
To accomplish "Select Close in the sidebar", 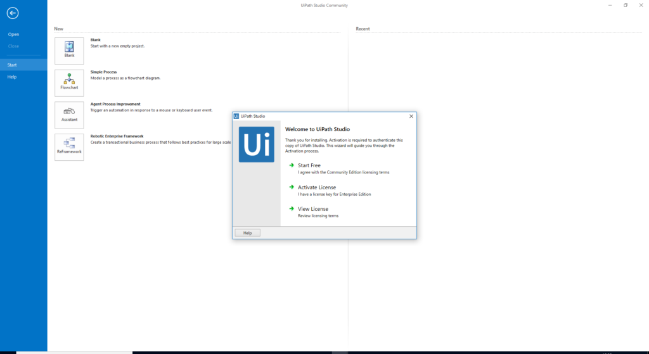I will tap(14, 46).
